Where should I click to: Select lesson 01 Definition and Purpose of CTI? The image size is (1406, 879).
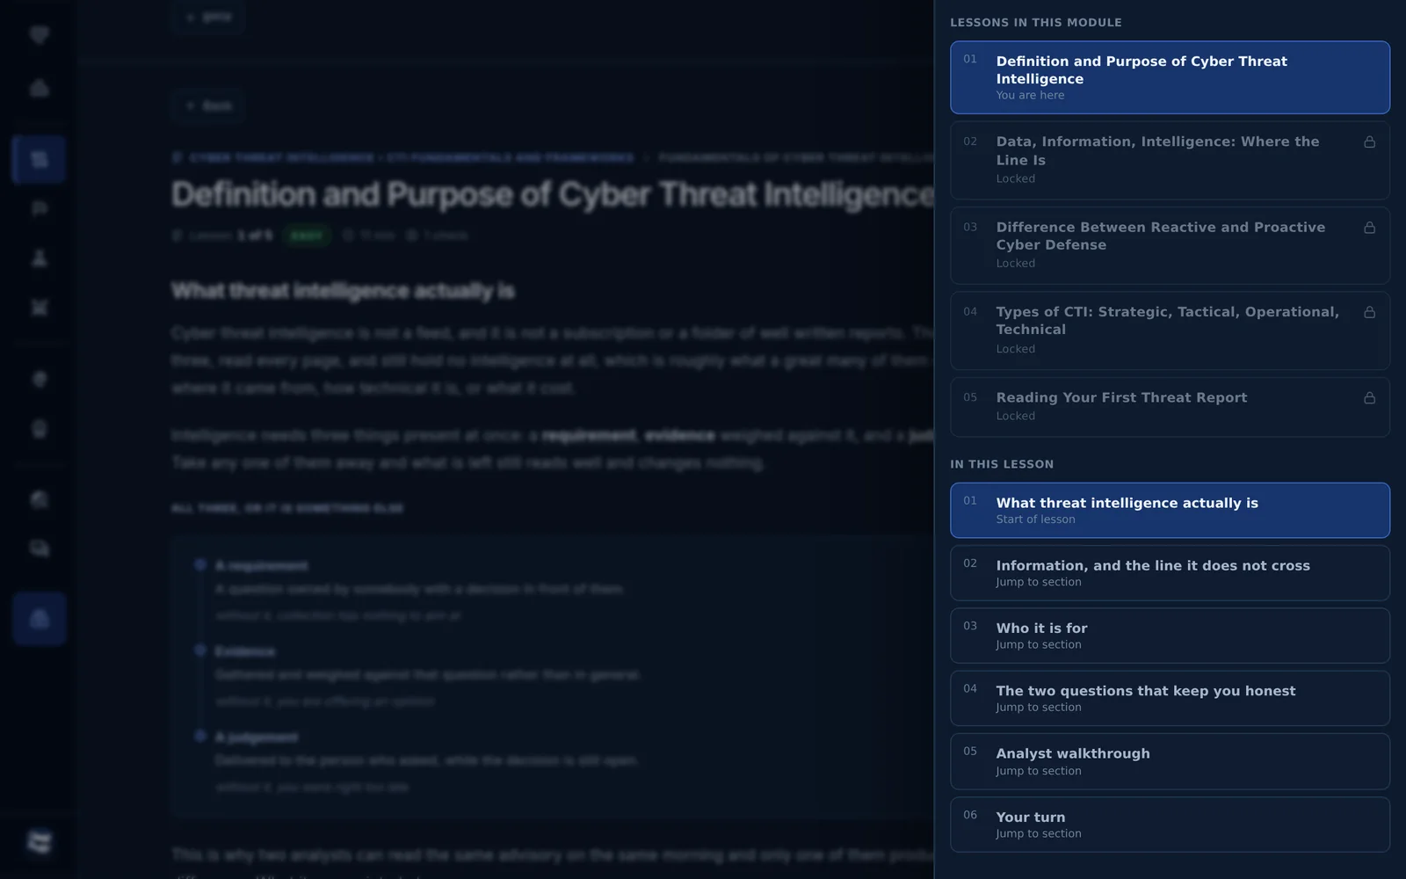point(1170,77)
